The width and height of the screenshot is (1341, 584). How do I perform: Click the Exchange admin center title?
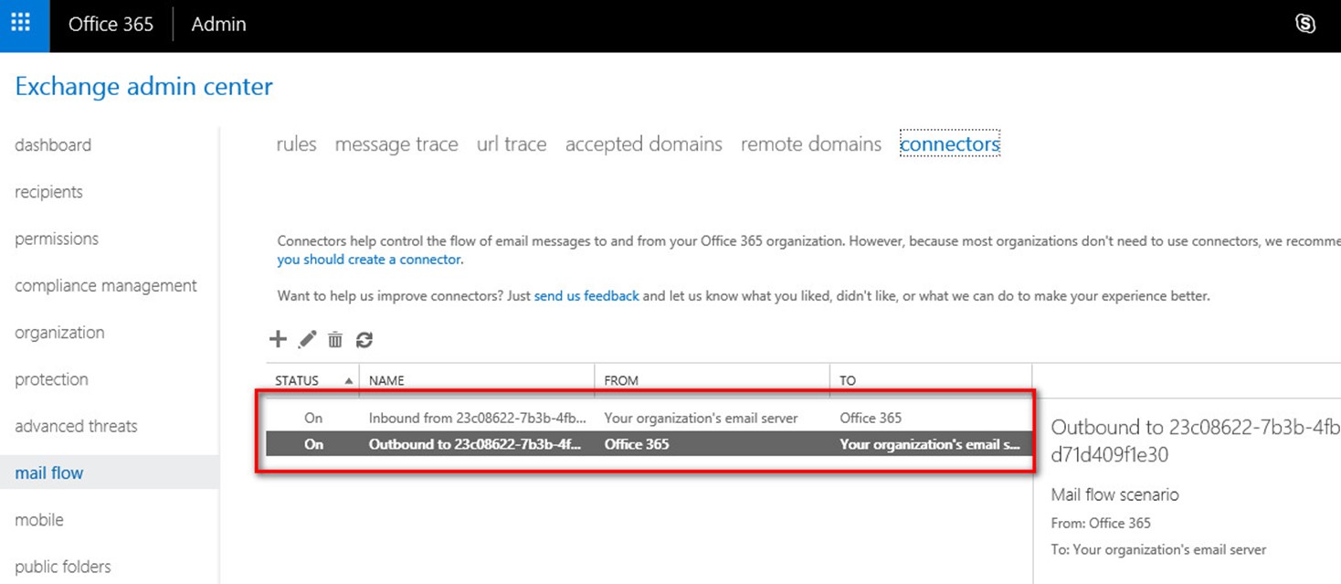[x=144, y=87]
